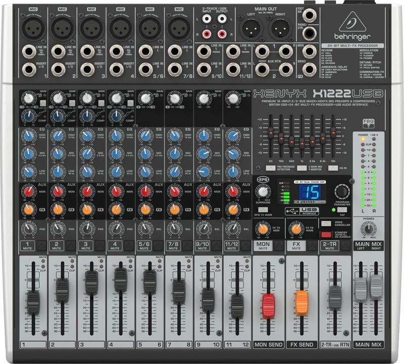Toggle the 2-TR MUTE button
The image size is (404, 364).
click(345, 245)
